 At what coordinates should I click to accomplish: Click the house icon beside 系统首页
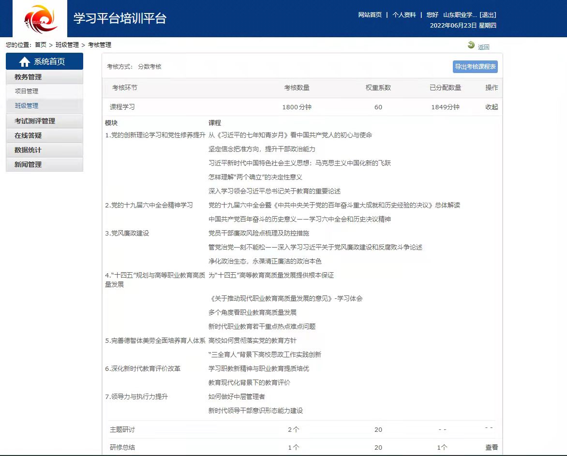pyautogui.click(x=25, y=62)
